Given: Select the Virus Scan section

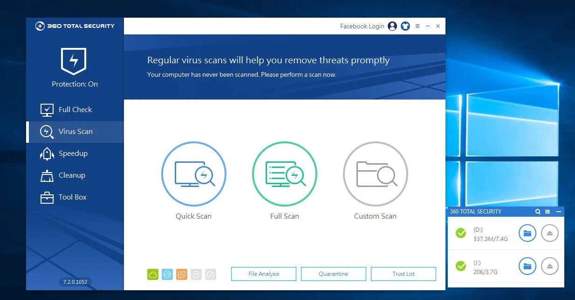Looking at the screenshot, I should tap(75, 132).
